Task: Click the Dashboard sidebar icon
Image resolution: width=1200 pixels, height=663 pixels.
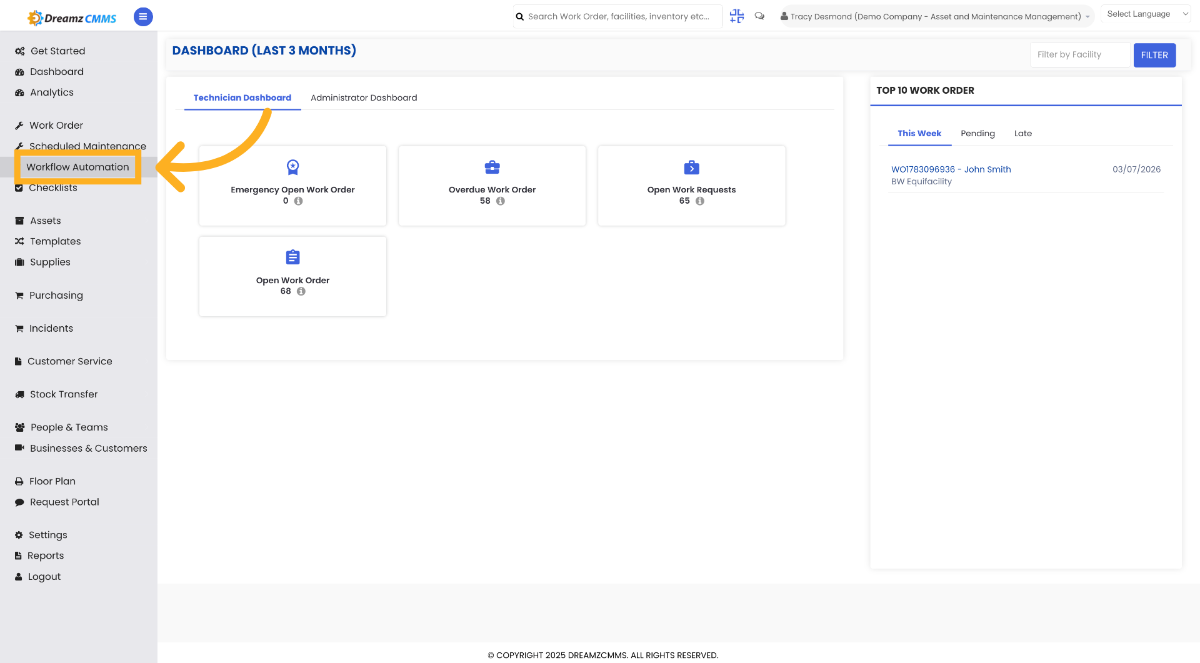Action: 19,72
